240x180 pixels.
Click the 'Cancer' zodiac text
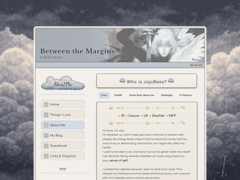[134, 116]
